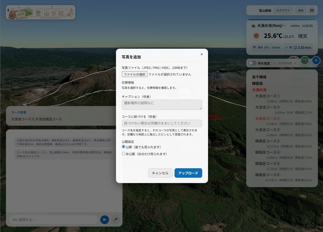The image size is (323, 232).
Task: Open the mail envelope icon
Action: click(312, 10)
